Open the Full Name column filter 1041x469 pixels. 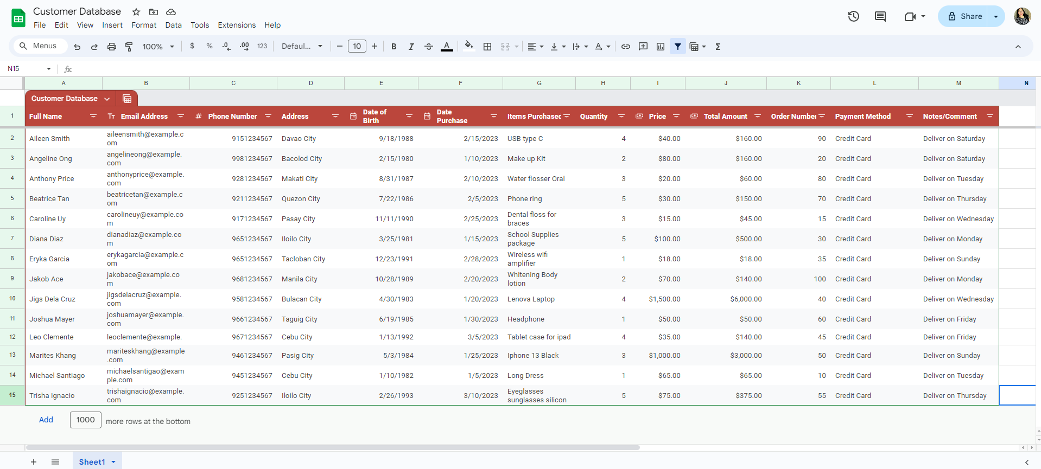(93, 117)
